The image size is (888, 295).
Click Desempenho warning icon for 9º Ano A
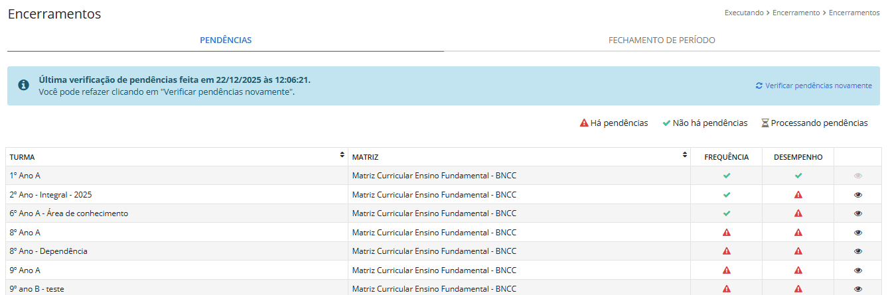pos(798,270)
